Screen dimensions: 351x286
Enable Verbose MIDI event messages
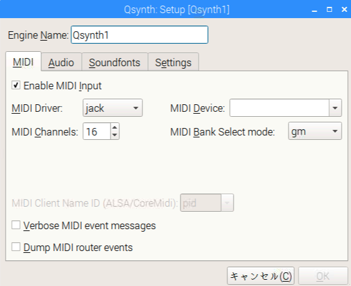tap(16, 225)
